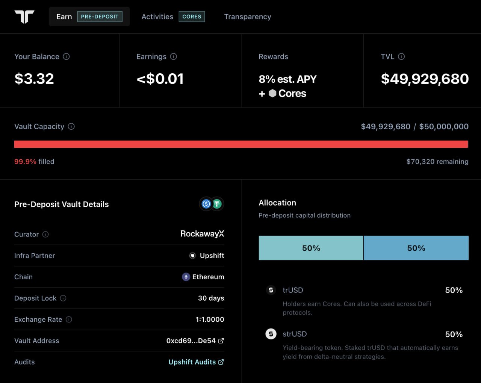Viewport: 481px width, 383px height.
Task: Click the Deposit Lock info icon
Action: click(x=63, y=298)
